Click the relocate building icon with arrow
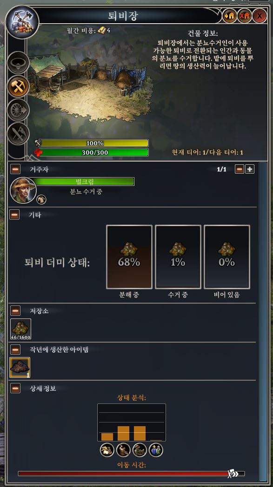 click(x=229, y=15)
